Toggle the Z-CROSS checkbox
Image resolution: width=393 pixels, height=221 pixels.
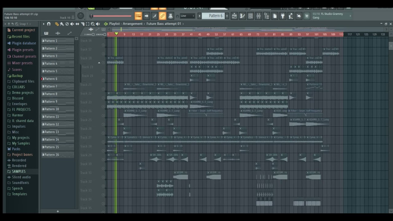coord(93,34)
